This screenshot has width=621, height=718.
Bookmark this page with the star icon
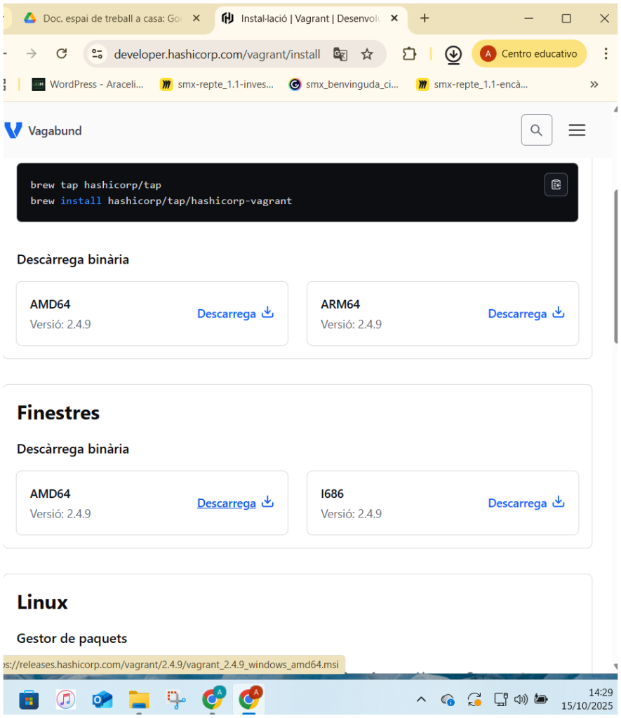point(367,54)
